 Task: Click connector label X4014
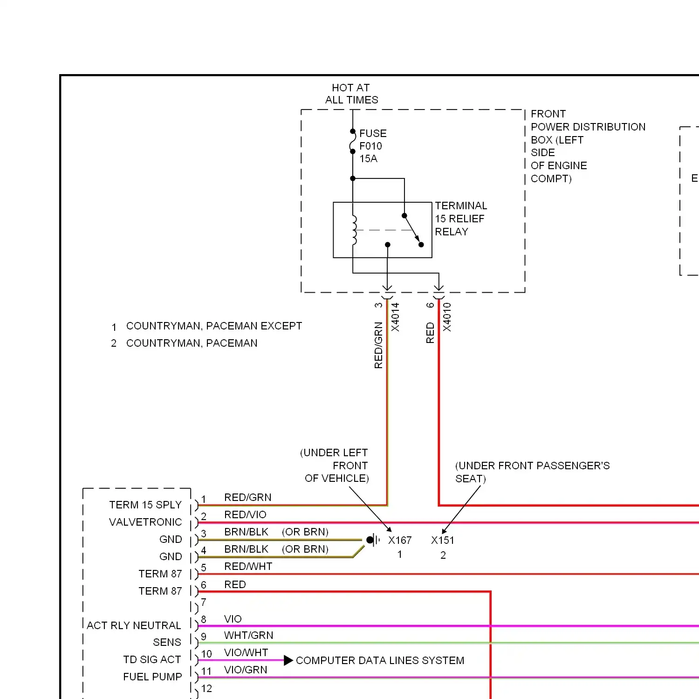[x=395, y=317]
